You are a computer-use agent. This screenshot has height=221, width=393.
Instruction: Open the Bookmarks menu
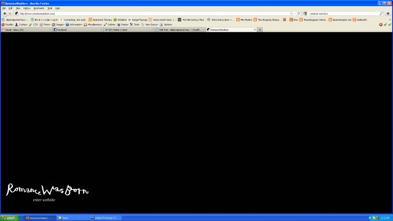pyautogui.click(x=39, y=8)
